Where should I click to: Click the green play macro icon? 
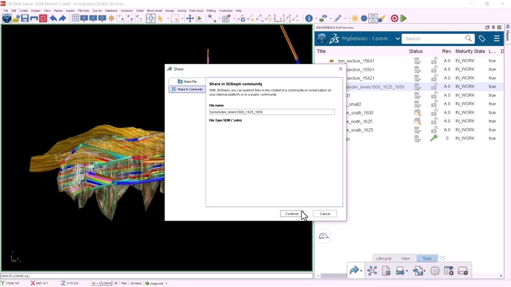pos(404,18)
